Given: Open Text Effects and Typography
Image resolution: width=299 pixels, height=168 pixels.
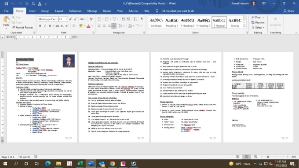Looking at the screenshot, I should click(x=74, y=26).
